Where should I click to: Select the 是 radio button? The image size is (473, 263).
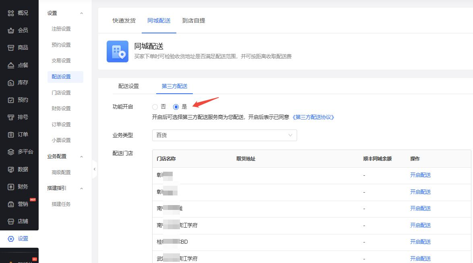[x=176, y=107]
